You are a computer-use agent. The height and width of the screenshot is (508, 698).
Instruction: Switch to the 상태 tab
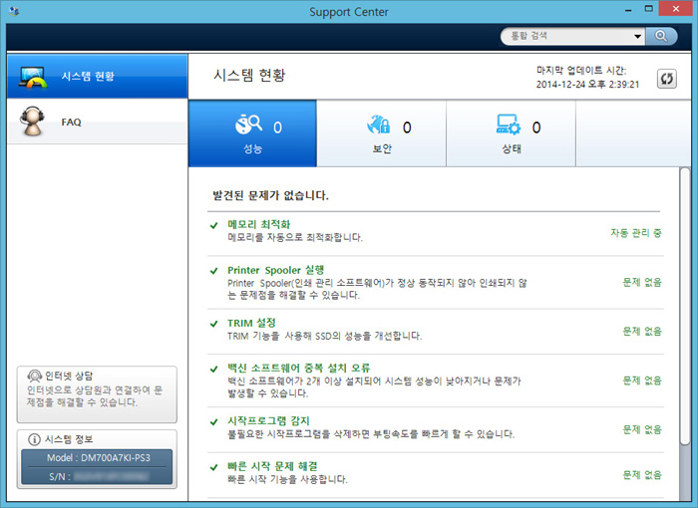tap(511, 133)
